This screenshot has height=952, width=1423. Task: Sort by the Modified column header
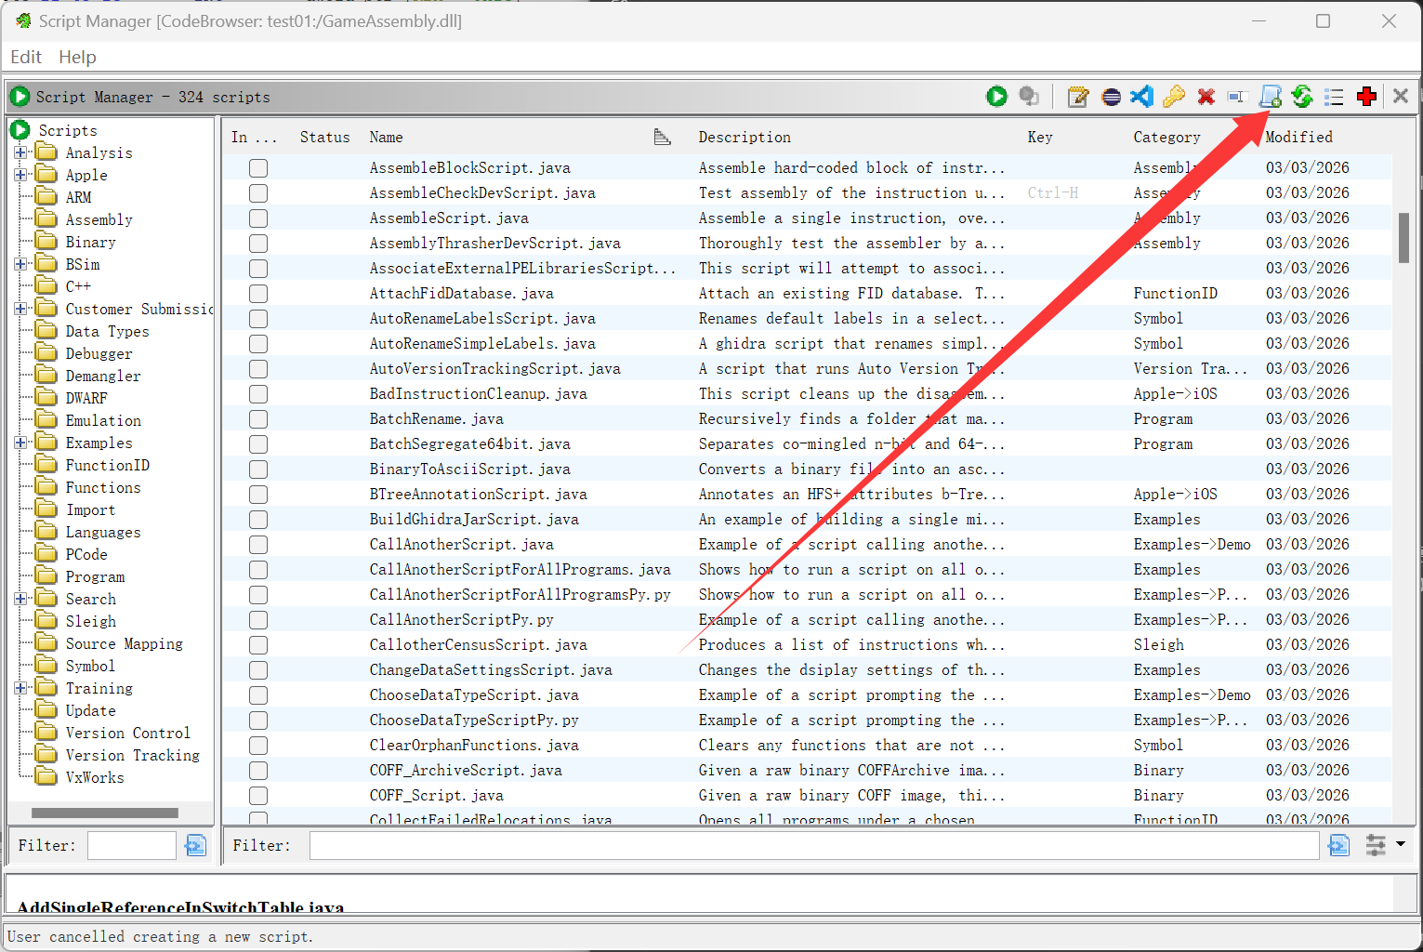(x=1298, y=138)
